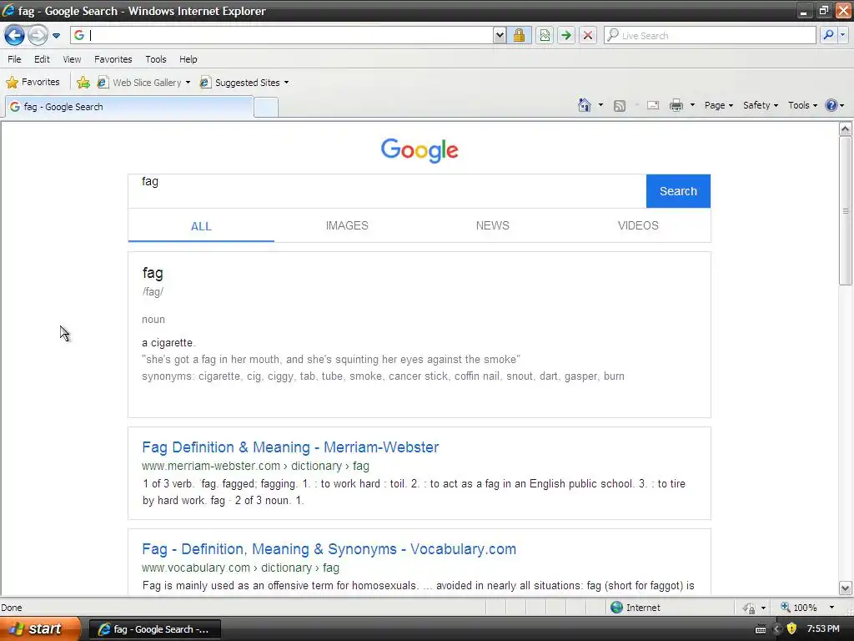This screenshot has width=854, height=641.
Task: Open the Favorites star button
Action: (33, 83)
